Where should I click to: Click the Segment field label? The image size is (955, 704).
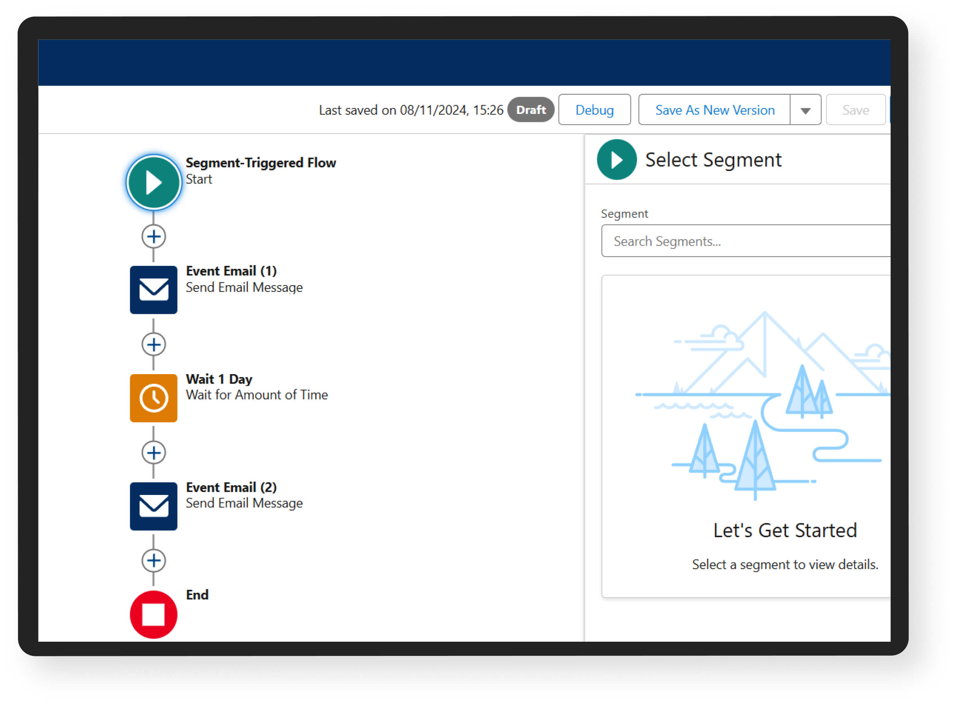(x=624, y=213)
